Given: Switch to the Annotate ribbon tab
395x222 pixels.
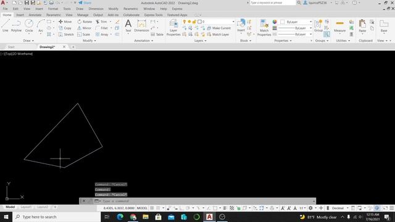Looking at the screenshot, I should (35, 15).
